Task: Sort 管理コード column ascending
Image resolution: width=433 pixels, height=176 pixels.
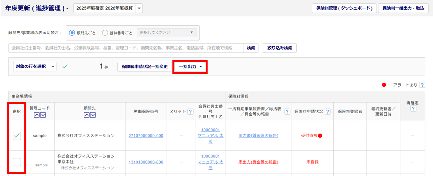Action: tap(37, 115)
